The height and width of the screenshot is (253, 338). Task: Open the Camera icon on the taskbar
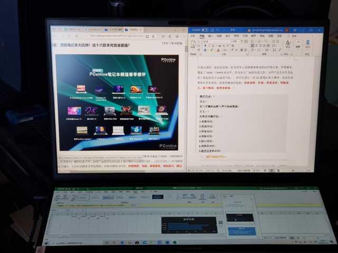(137, 242)
